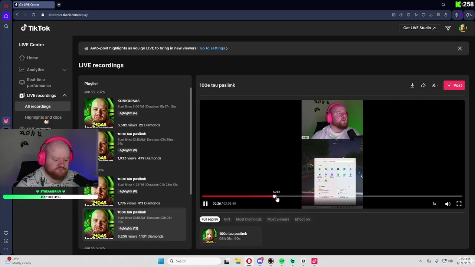This screenshot has height=267, width=475.
Task: Open the scissors clip tool dropdown
Action: point(435,85)
